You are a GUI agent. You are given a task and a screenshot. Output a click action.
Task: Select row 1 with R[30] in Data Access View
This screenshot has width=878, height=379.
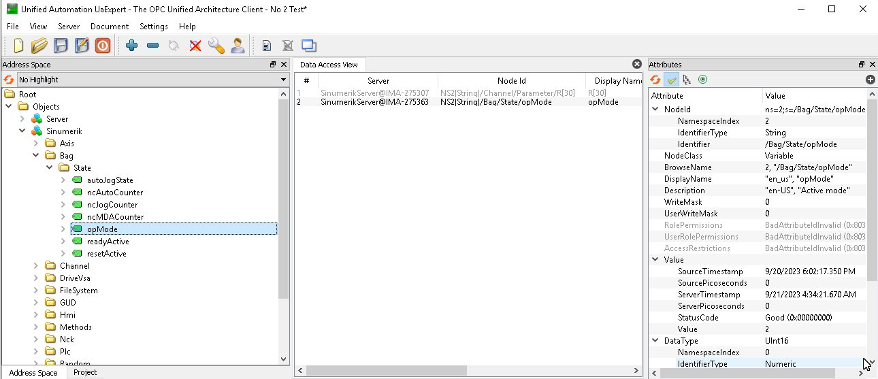[468, 93]
